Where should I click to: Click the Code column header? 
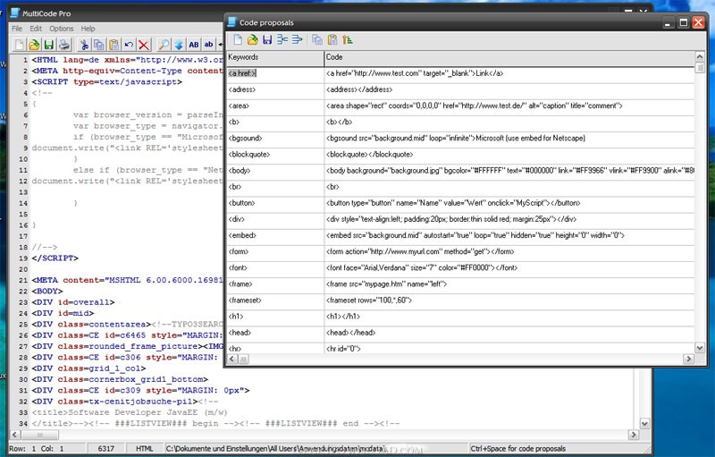509,57
